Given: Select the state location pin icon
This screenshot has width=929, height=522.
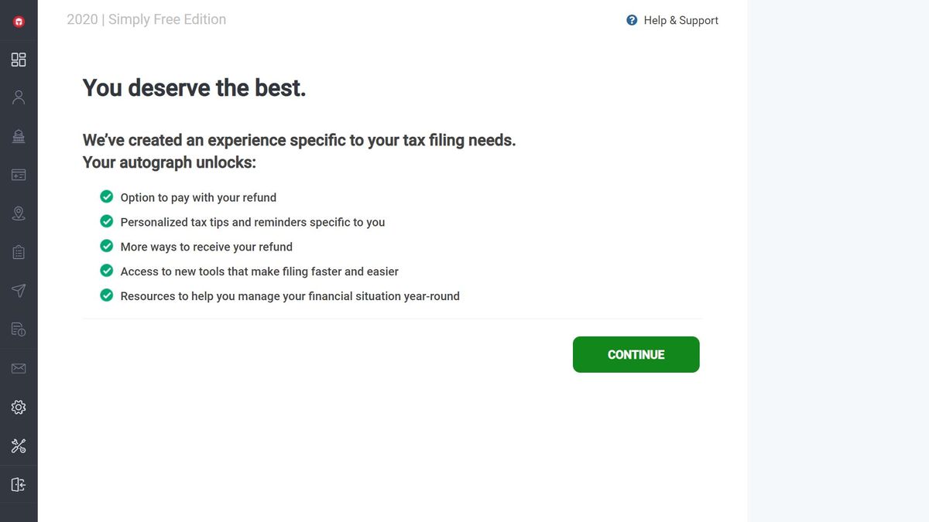Looking at the screenshot, I should click(x=18, y=213).
